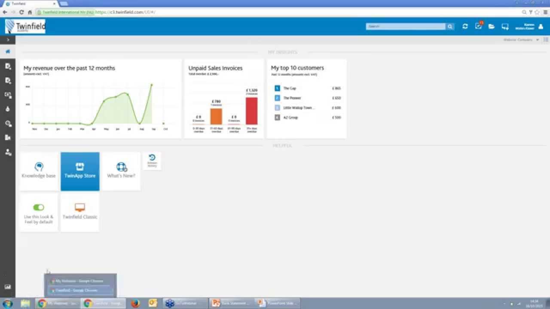Open the people icon in the left sidebar
This screenshot has height=309, width=550.
[8, 152]
